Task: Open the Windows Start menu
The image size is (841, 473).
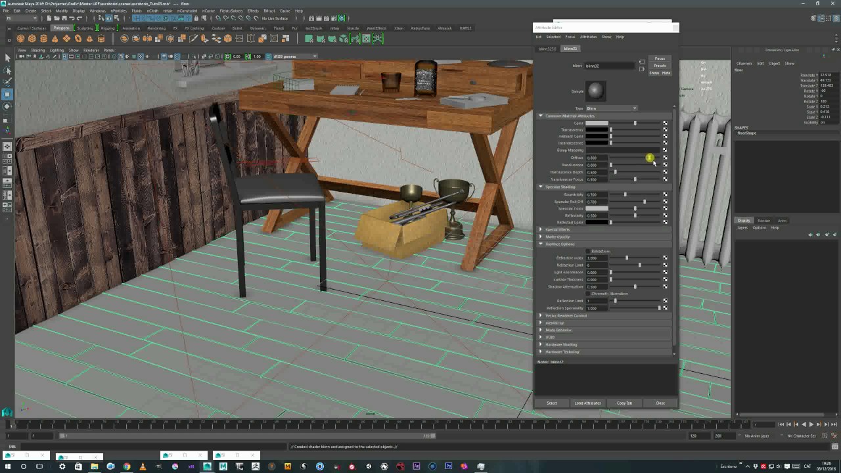Action: [7, 466]
